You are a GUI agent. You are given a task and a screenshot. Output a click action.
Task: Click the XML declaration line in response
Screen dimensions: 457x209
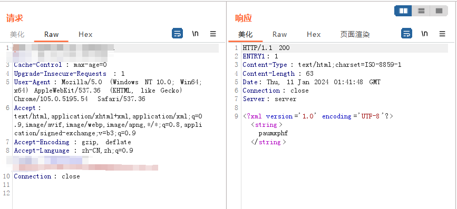(x=318, y=116)
